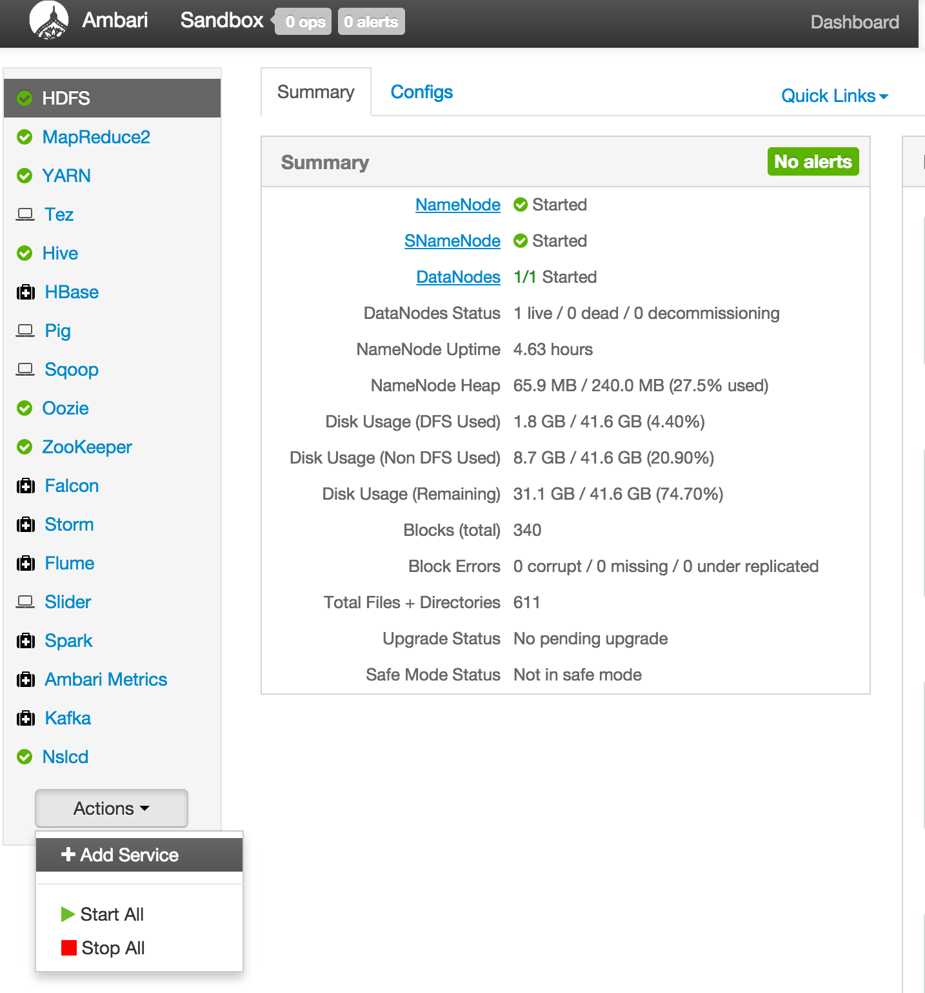Open Kafka service page
The image size is (925, 993).
pyautogui.click(x=68, y=718)
